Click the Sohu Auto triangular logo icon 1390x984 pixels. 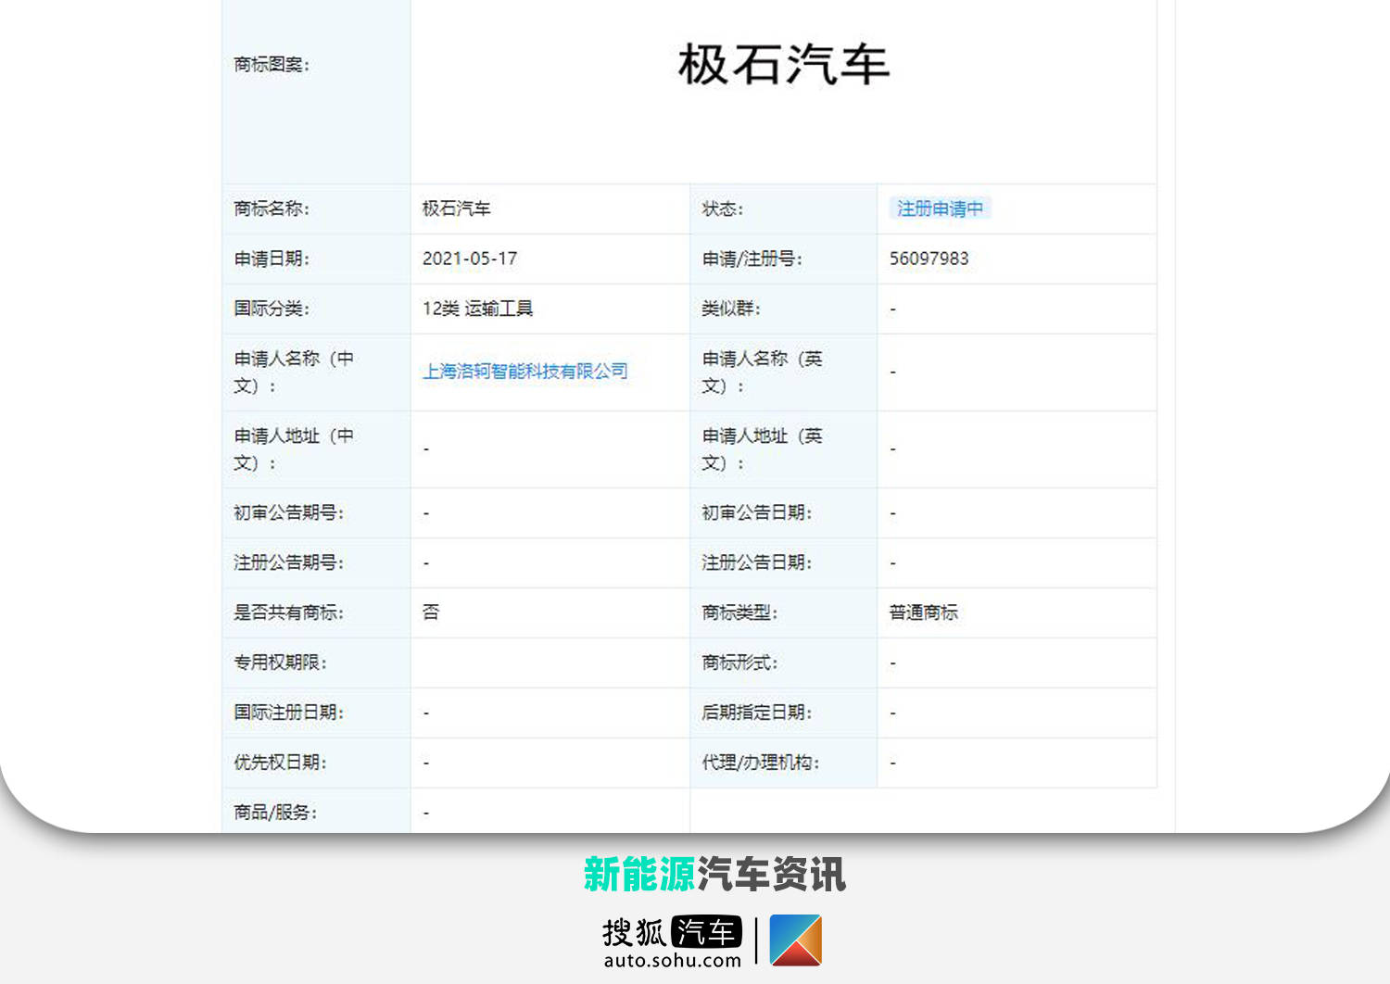coord(795,940)
